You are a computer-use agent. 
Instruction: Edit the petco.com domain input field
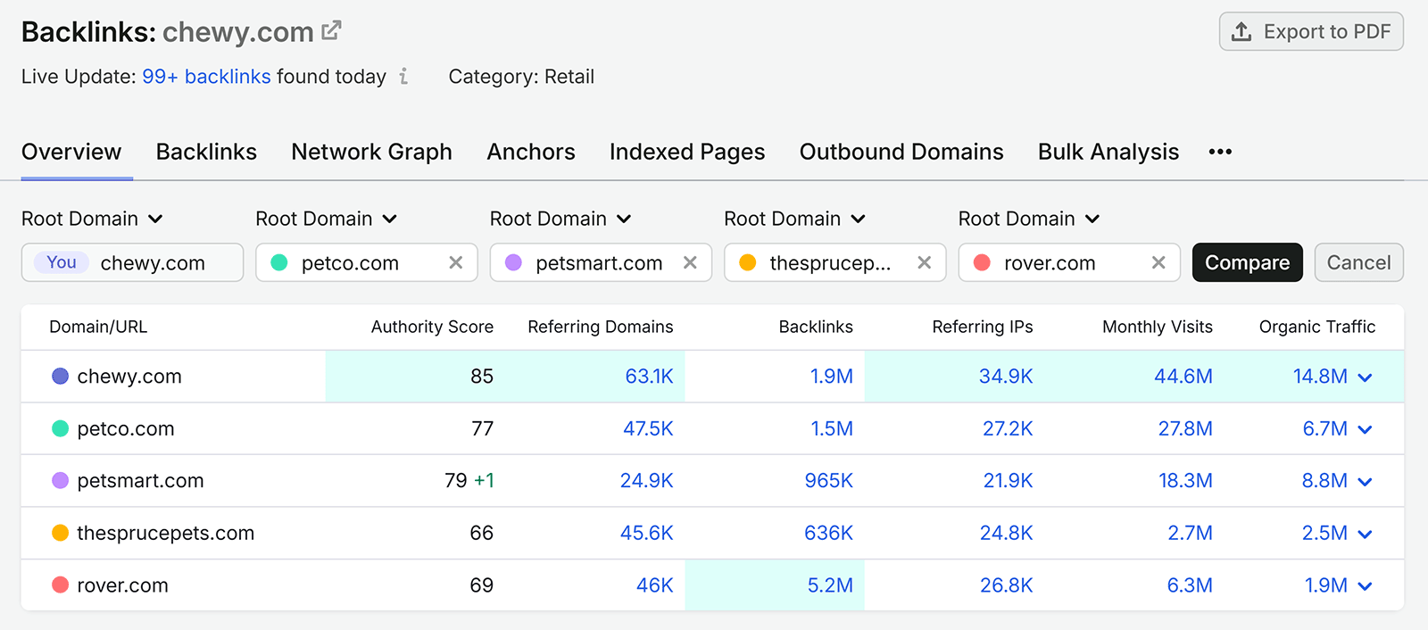coord(367,262)
